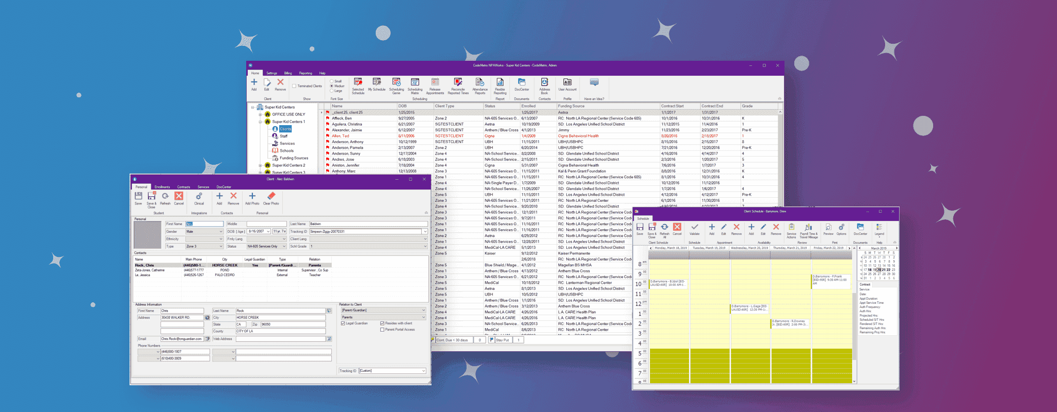Select Funding Sources in the tree
Image resolution: width=1057 pixels, height=412 pixels.
tap(294, 158)
